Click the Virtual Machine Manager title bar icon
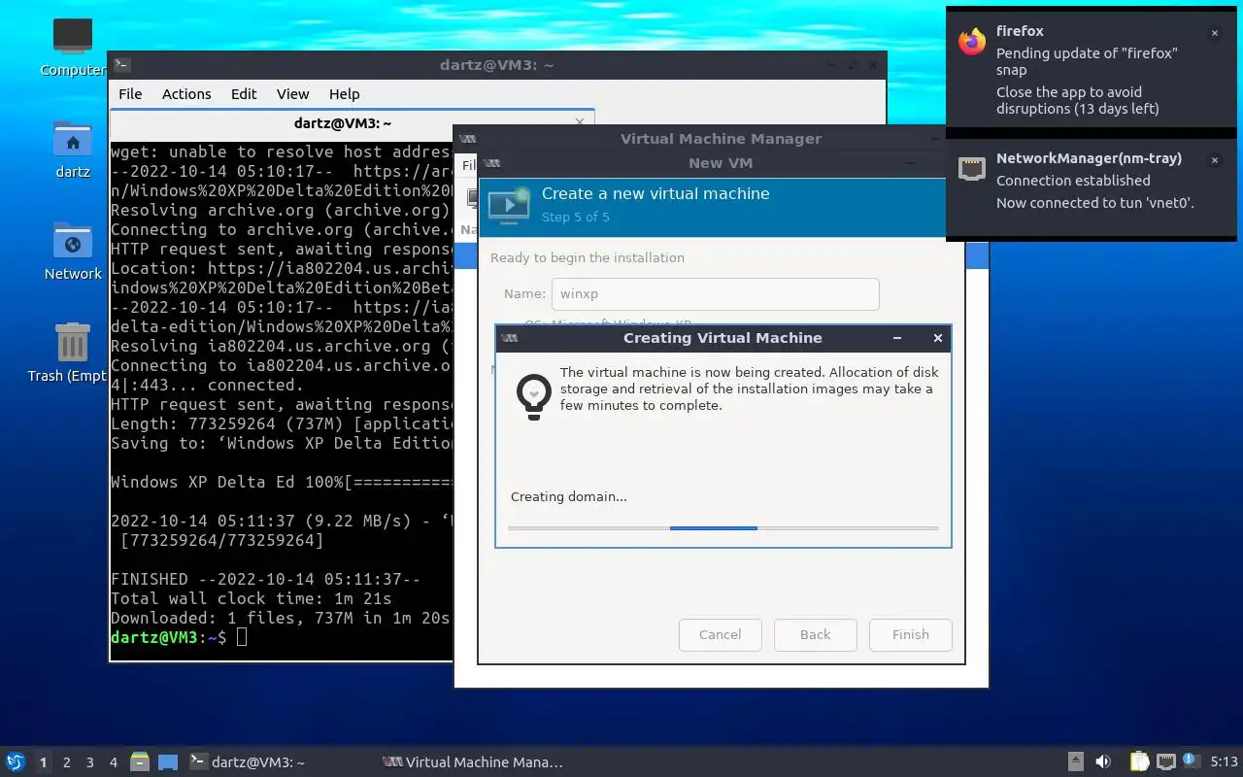The height and width of the screenshot is (777, 1243). 467,139
